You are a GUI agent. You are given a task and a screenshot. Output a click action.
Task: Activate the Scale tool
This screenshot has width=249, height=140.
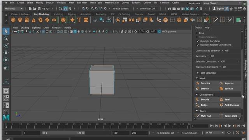click(6, 68)
